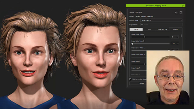The height and width of the screenshot is (109, 194).
Task: Open the Head and Eye tab
Action: coord(162,29)
